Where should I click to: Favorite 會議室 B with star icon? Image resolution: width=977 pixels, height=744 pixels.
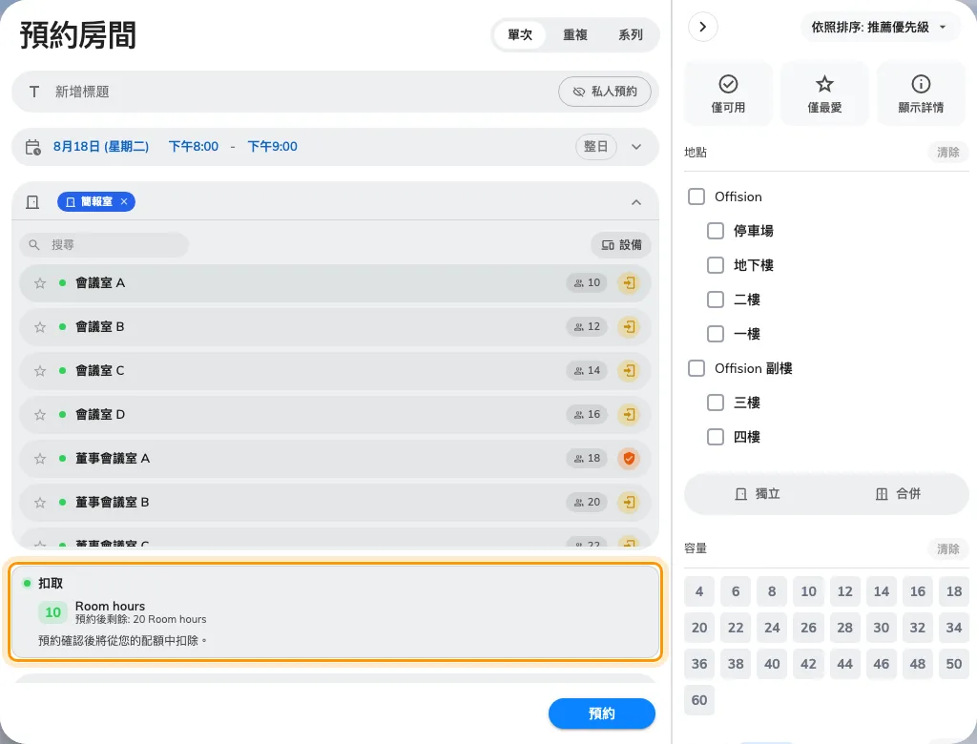coord(40,327)
